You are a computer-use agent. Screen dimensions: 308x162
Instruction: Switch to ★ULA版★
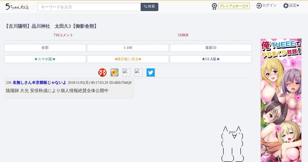tap(211, 59)
